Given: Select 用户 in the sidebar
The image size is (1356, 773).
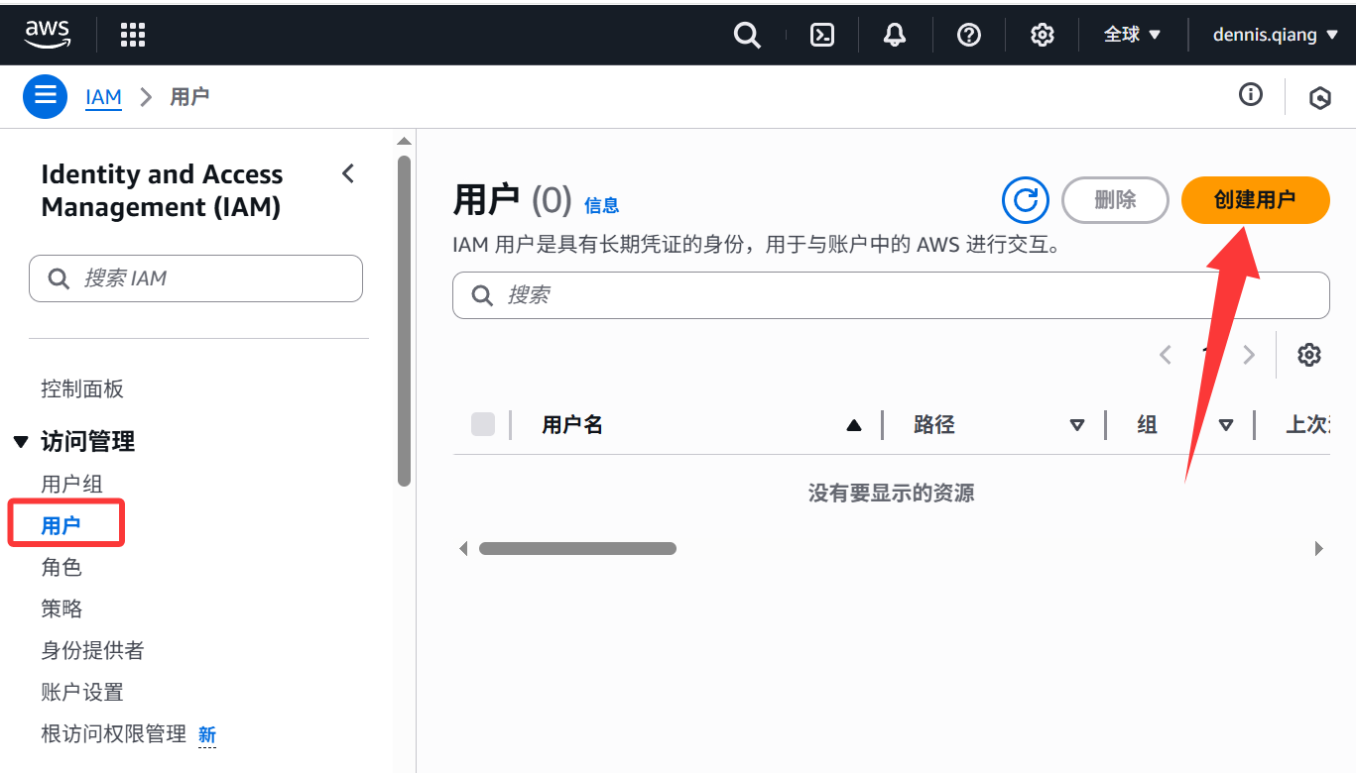Looking at the screenshot, I should click(x=61, y=525).
